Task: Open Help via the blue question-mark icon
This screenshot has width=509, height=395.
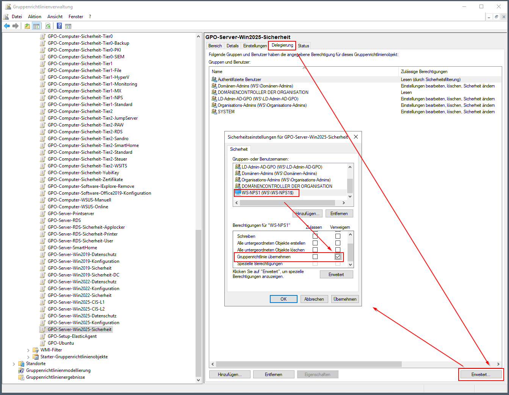Action: coord(60,26)
